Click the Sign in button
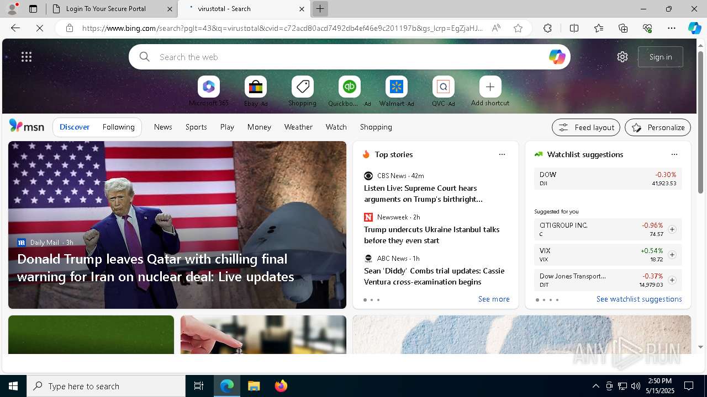This screenshot has width=707, height=397. (x=661, y=57)
